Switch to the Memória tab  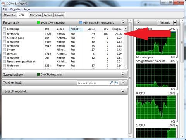(x=35, y=15)
